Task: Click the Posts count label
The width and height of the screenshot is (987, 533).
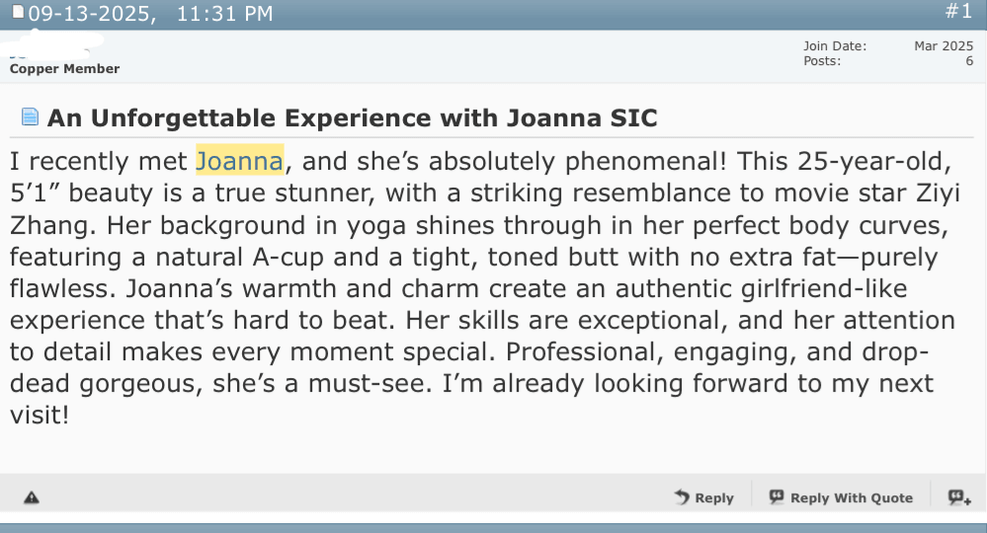Action: point(822,61)
